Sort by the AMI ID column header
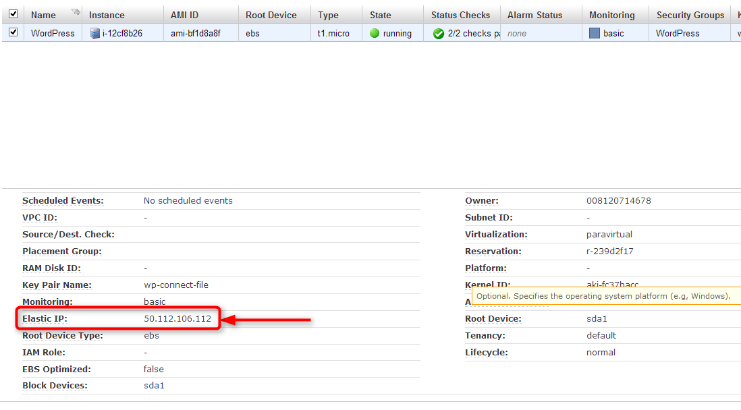Screen dimensions: 741x410 pyautogui.click(x=184, y=15)
